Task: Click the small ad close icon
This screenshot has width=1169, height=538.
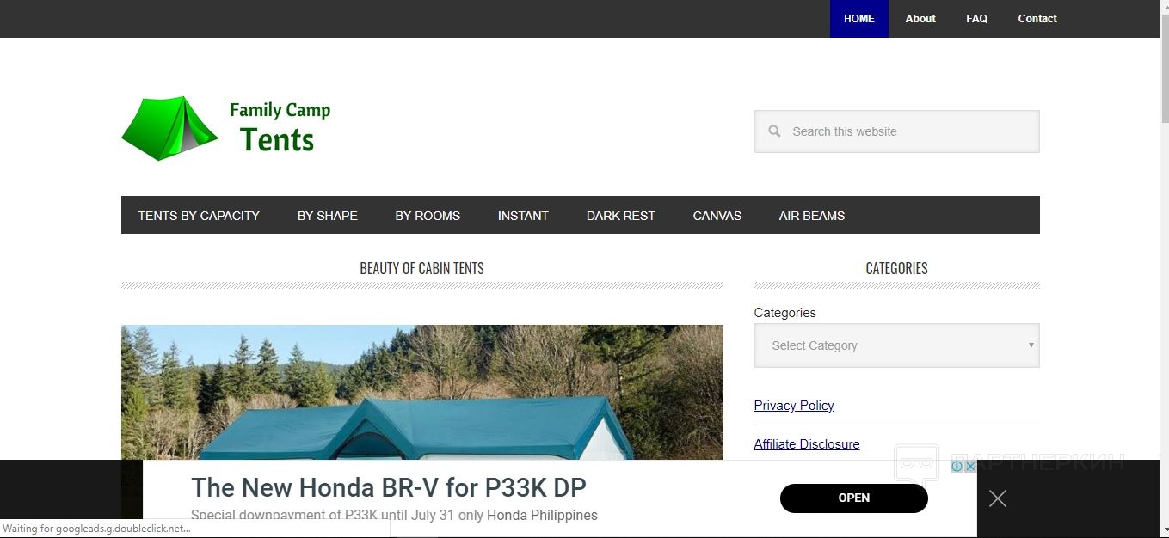Action: coord(969,467)
